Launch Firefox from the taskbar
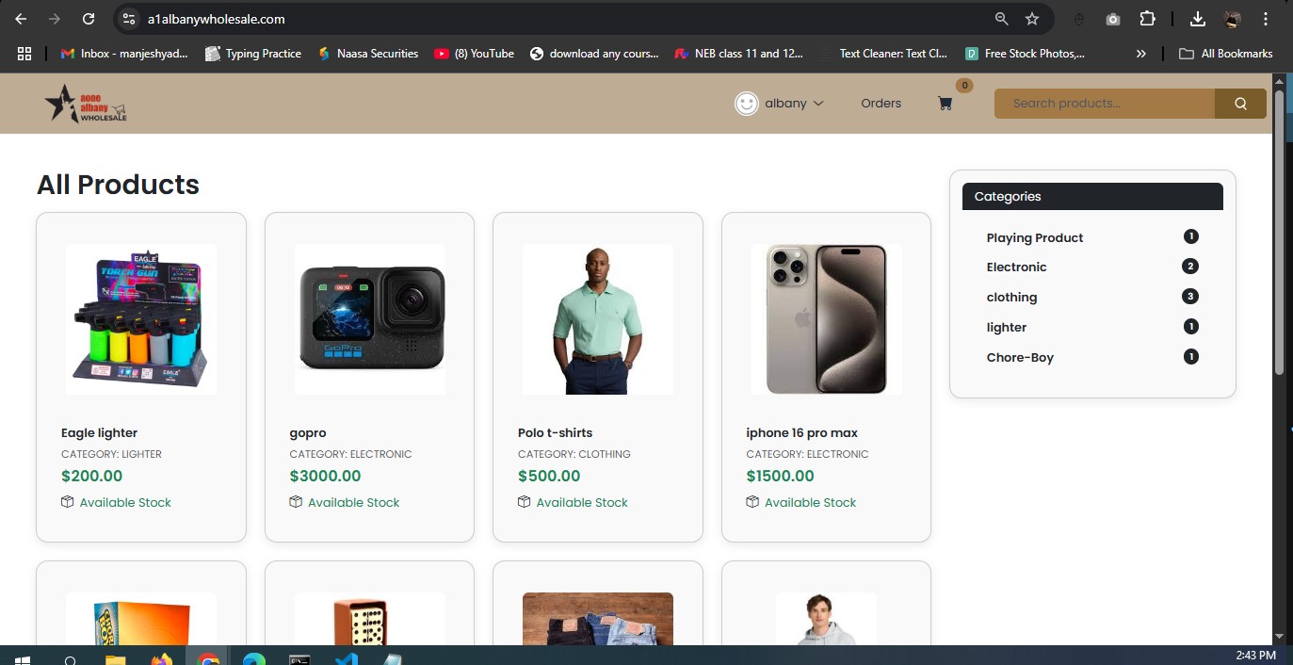The width and height of the screenshot is (1293, 665). pos(162,658)
